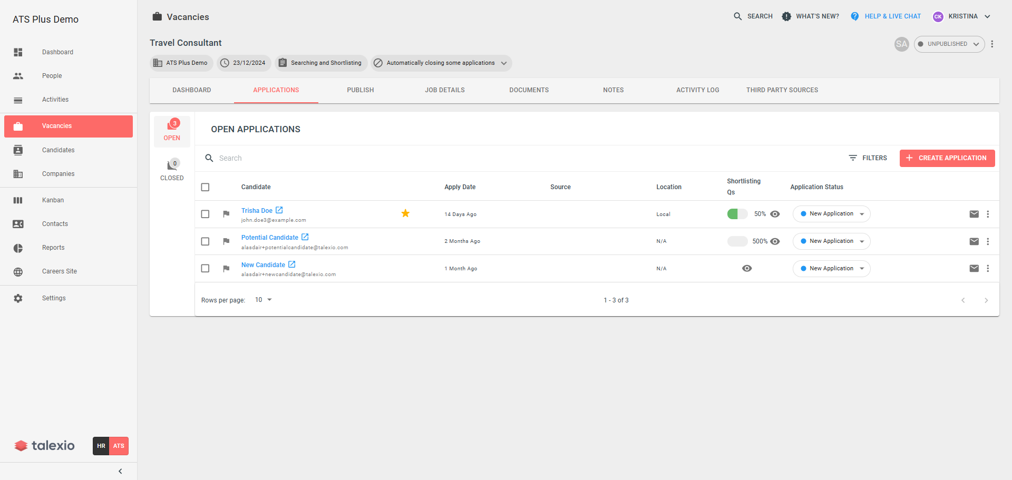Open New Candidate's application status dropdown

831,269
